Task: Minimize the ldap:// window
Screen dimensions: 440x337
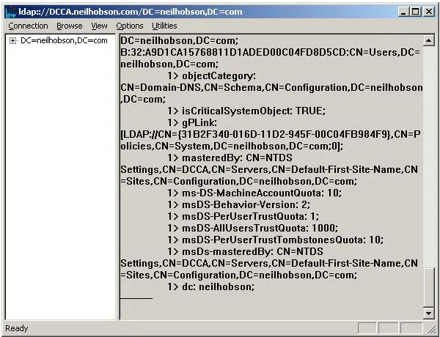Action: coord(403,12)
